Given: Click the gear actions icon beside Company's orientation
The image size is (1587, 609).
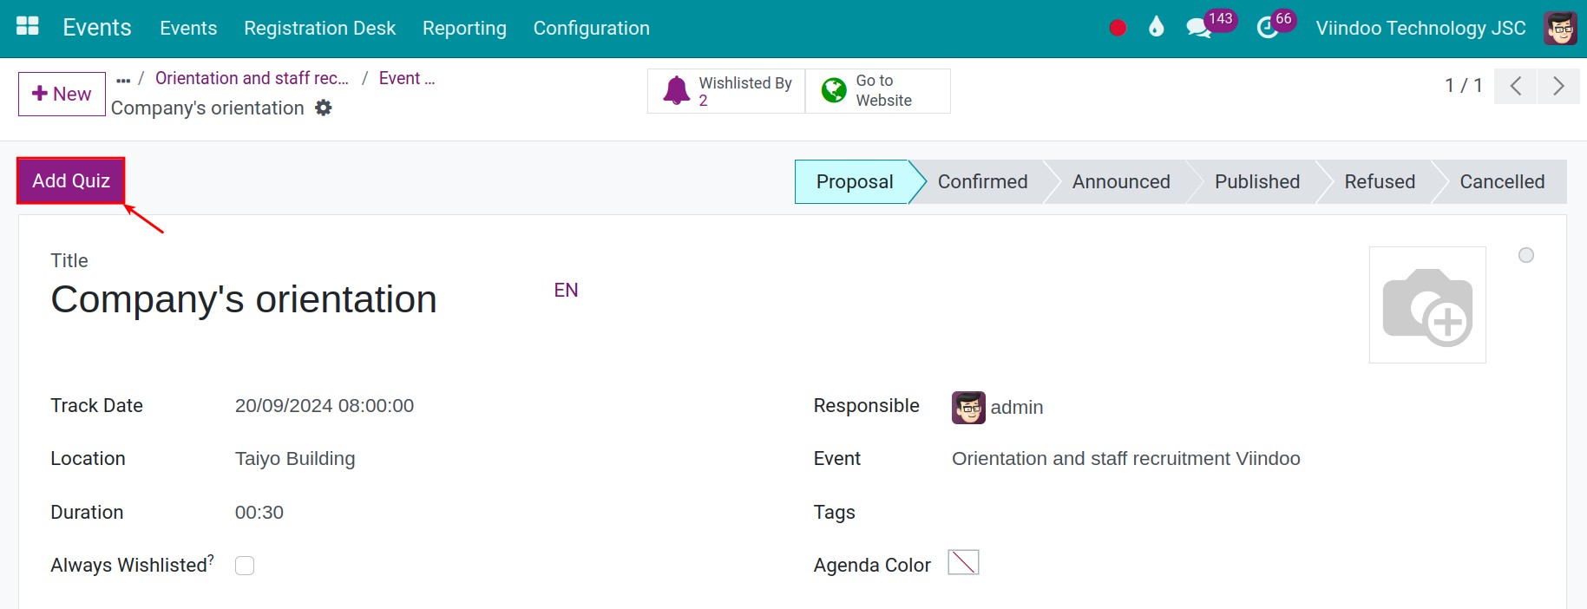Looking at the screenshot, I should (324, 108).
